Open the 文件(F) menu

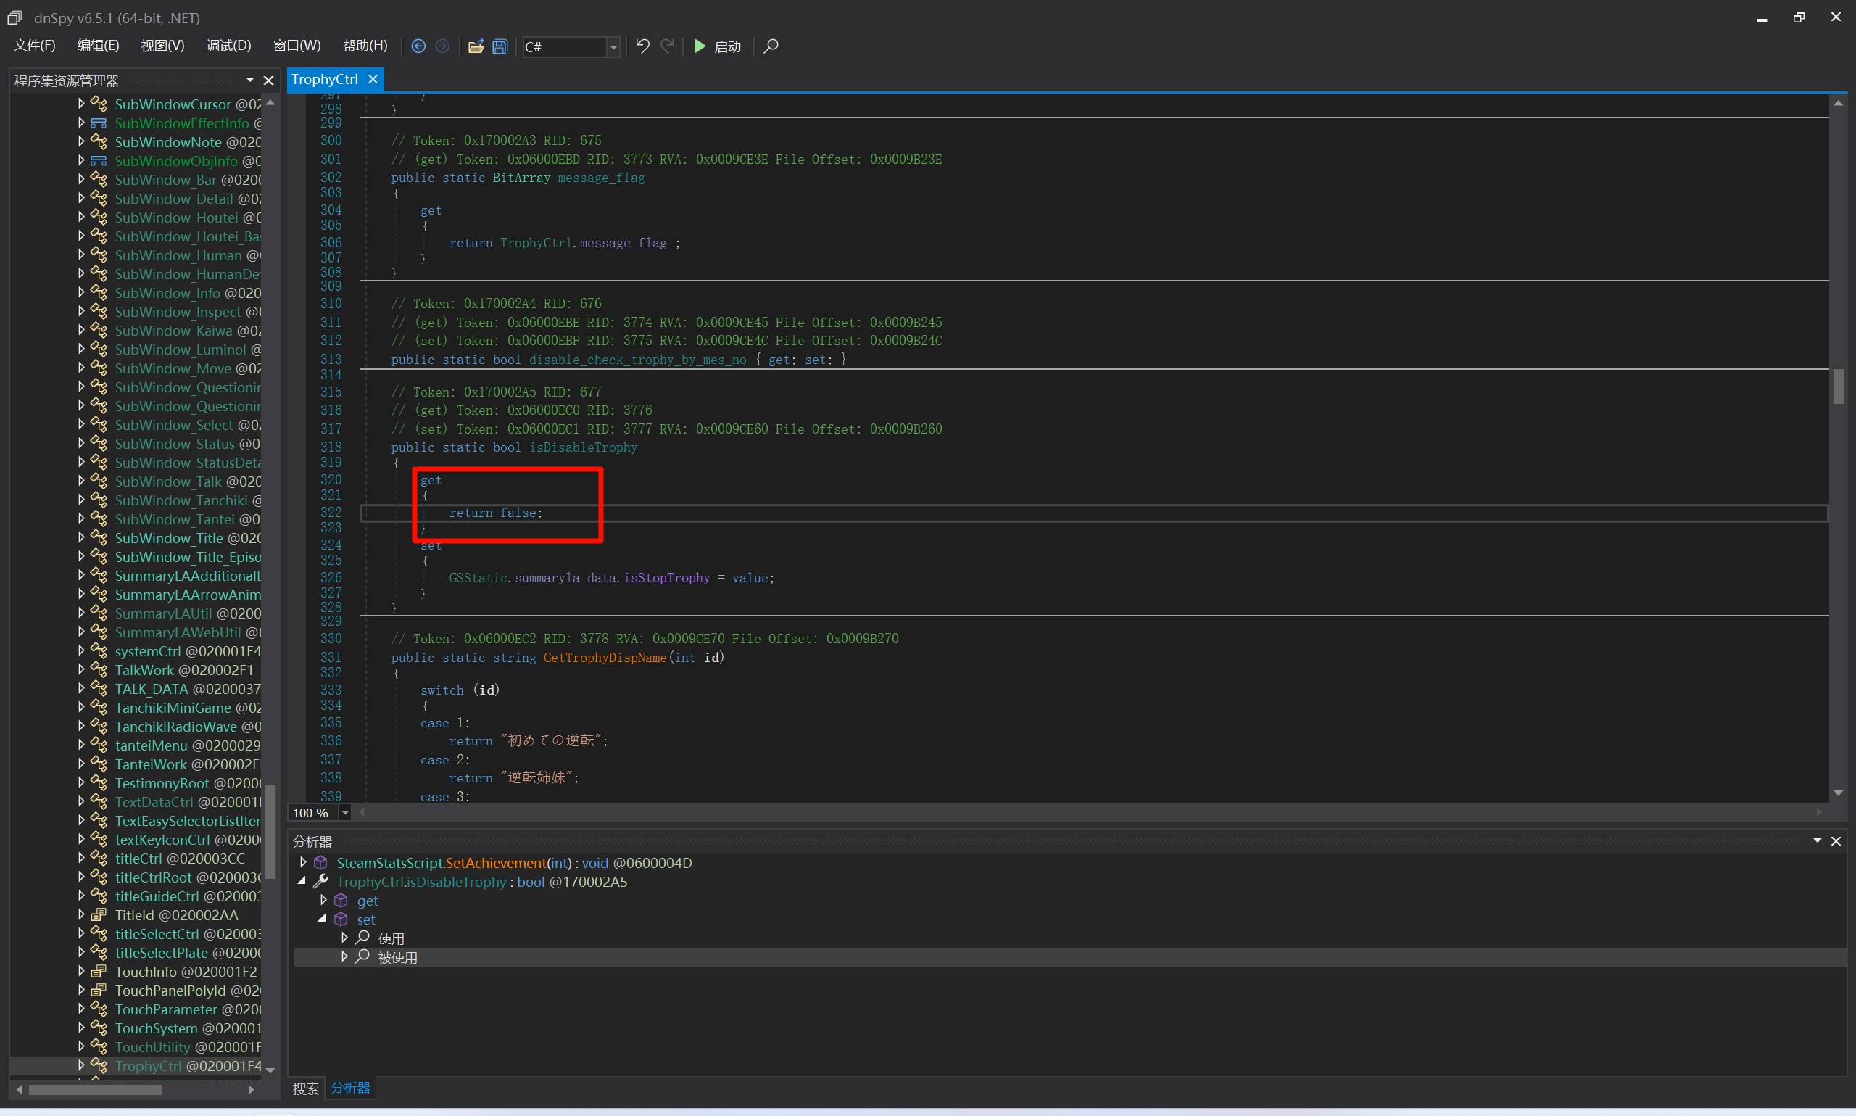(x=35, y=46)
